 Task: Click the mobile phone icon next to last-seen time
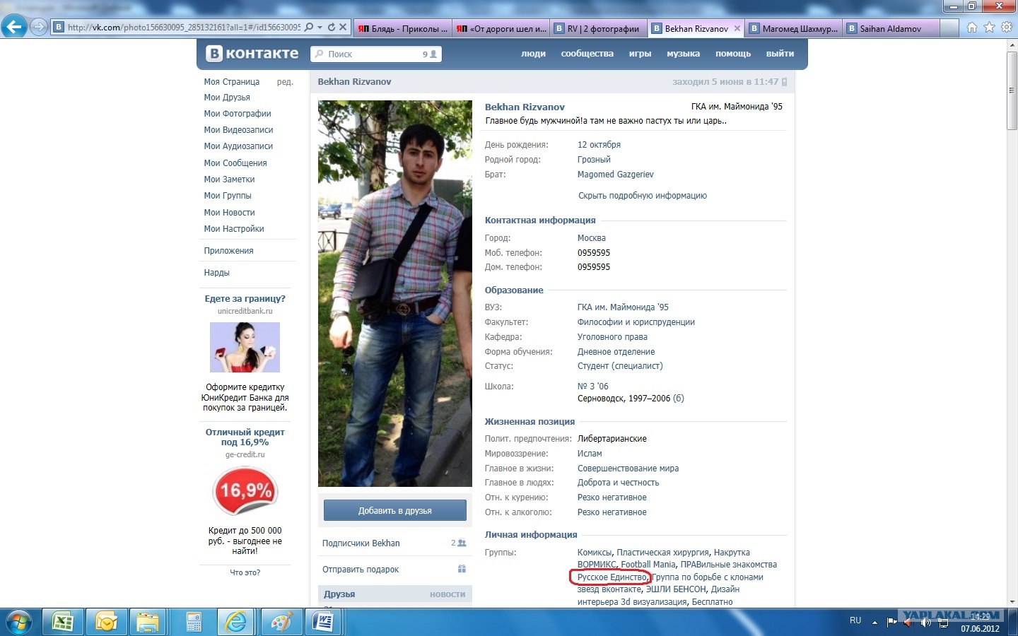784,82
